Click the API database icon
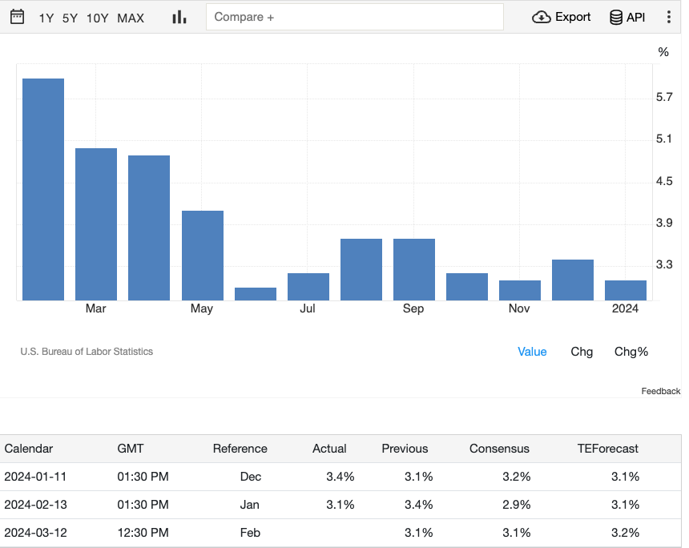 click(615, 17)
